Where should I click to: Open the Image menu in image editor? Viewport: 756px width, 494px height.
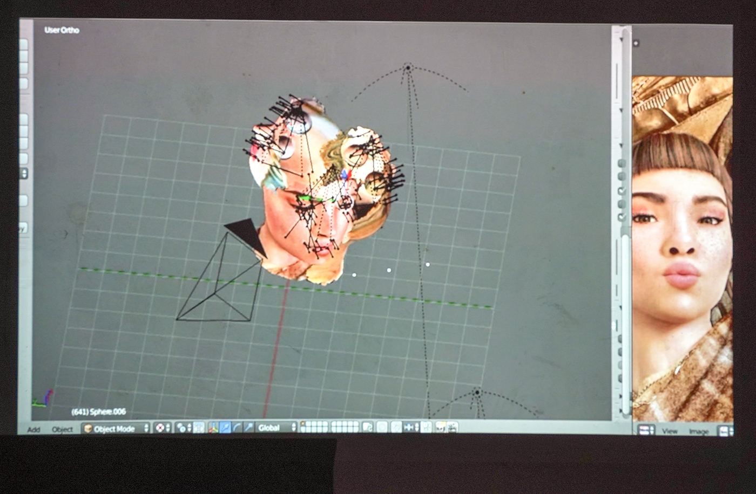pos(698,431)
